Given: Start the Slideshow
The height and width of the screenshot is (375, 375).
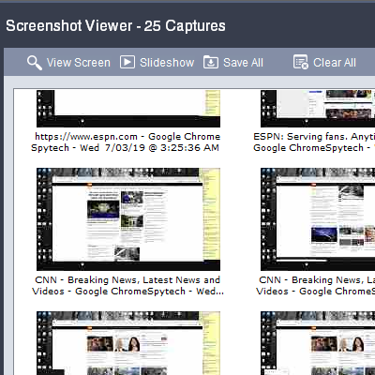Looking at the screenshot, I should (157, 63).
